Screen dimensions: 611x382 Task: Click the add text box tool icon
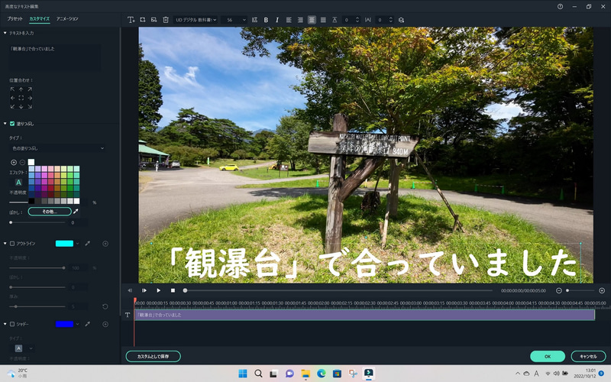(x=131, y=20)
